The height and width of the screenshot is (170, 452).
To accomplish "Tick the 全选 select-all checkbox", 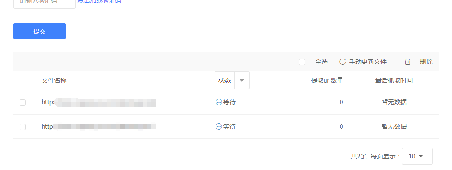I will (x=302, y=62).
